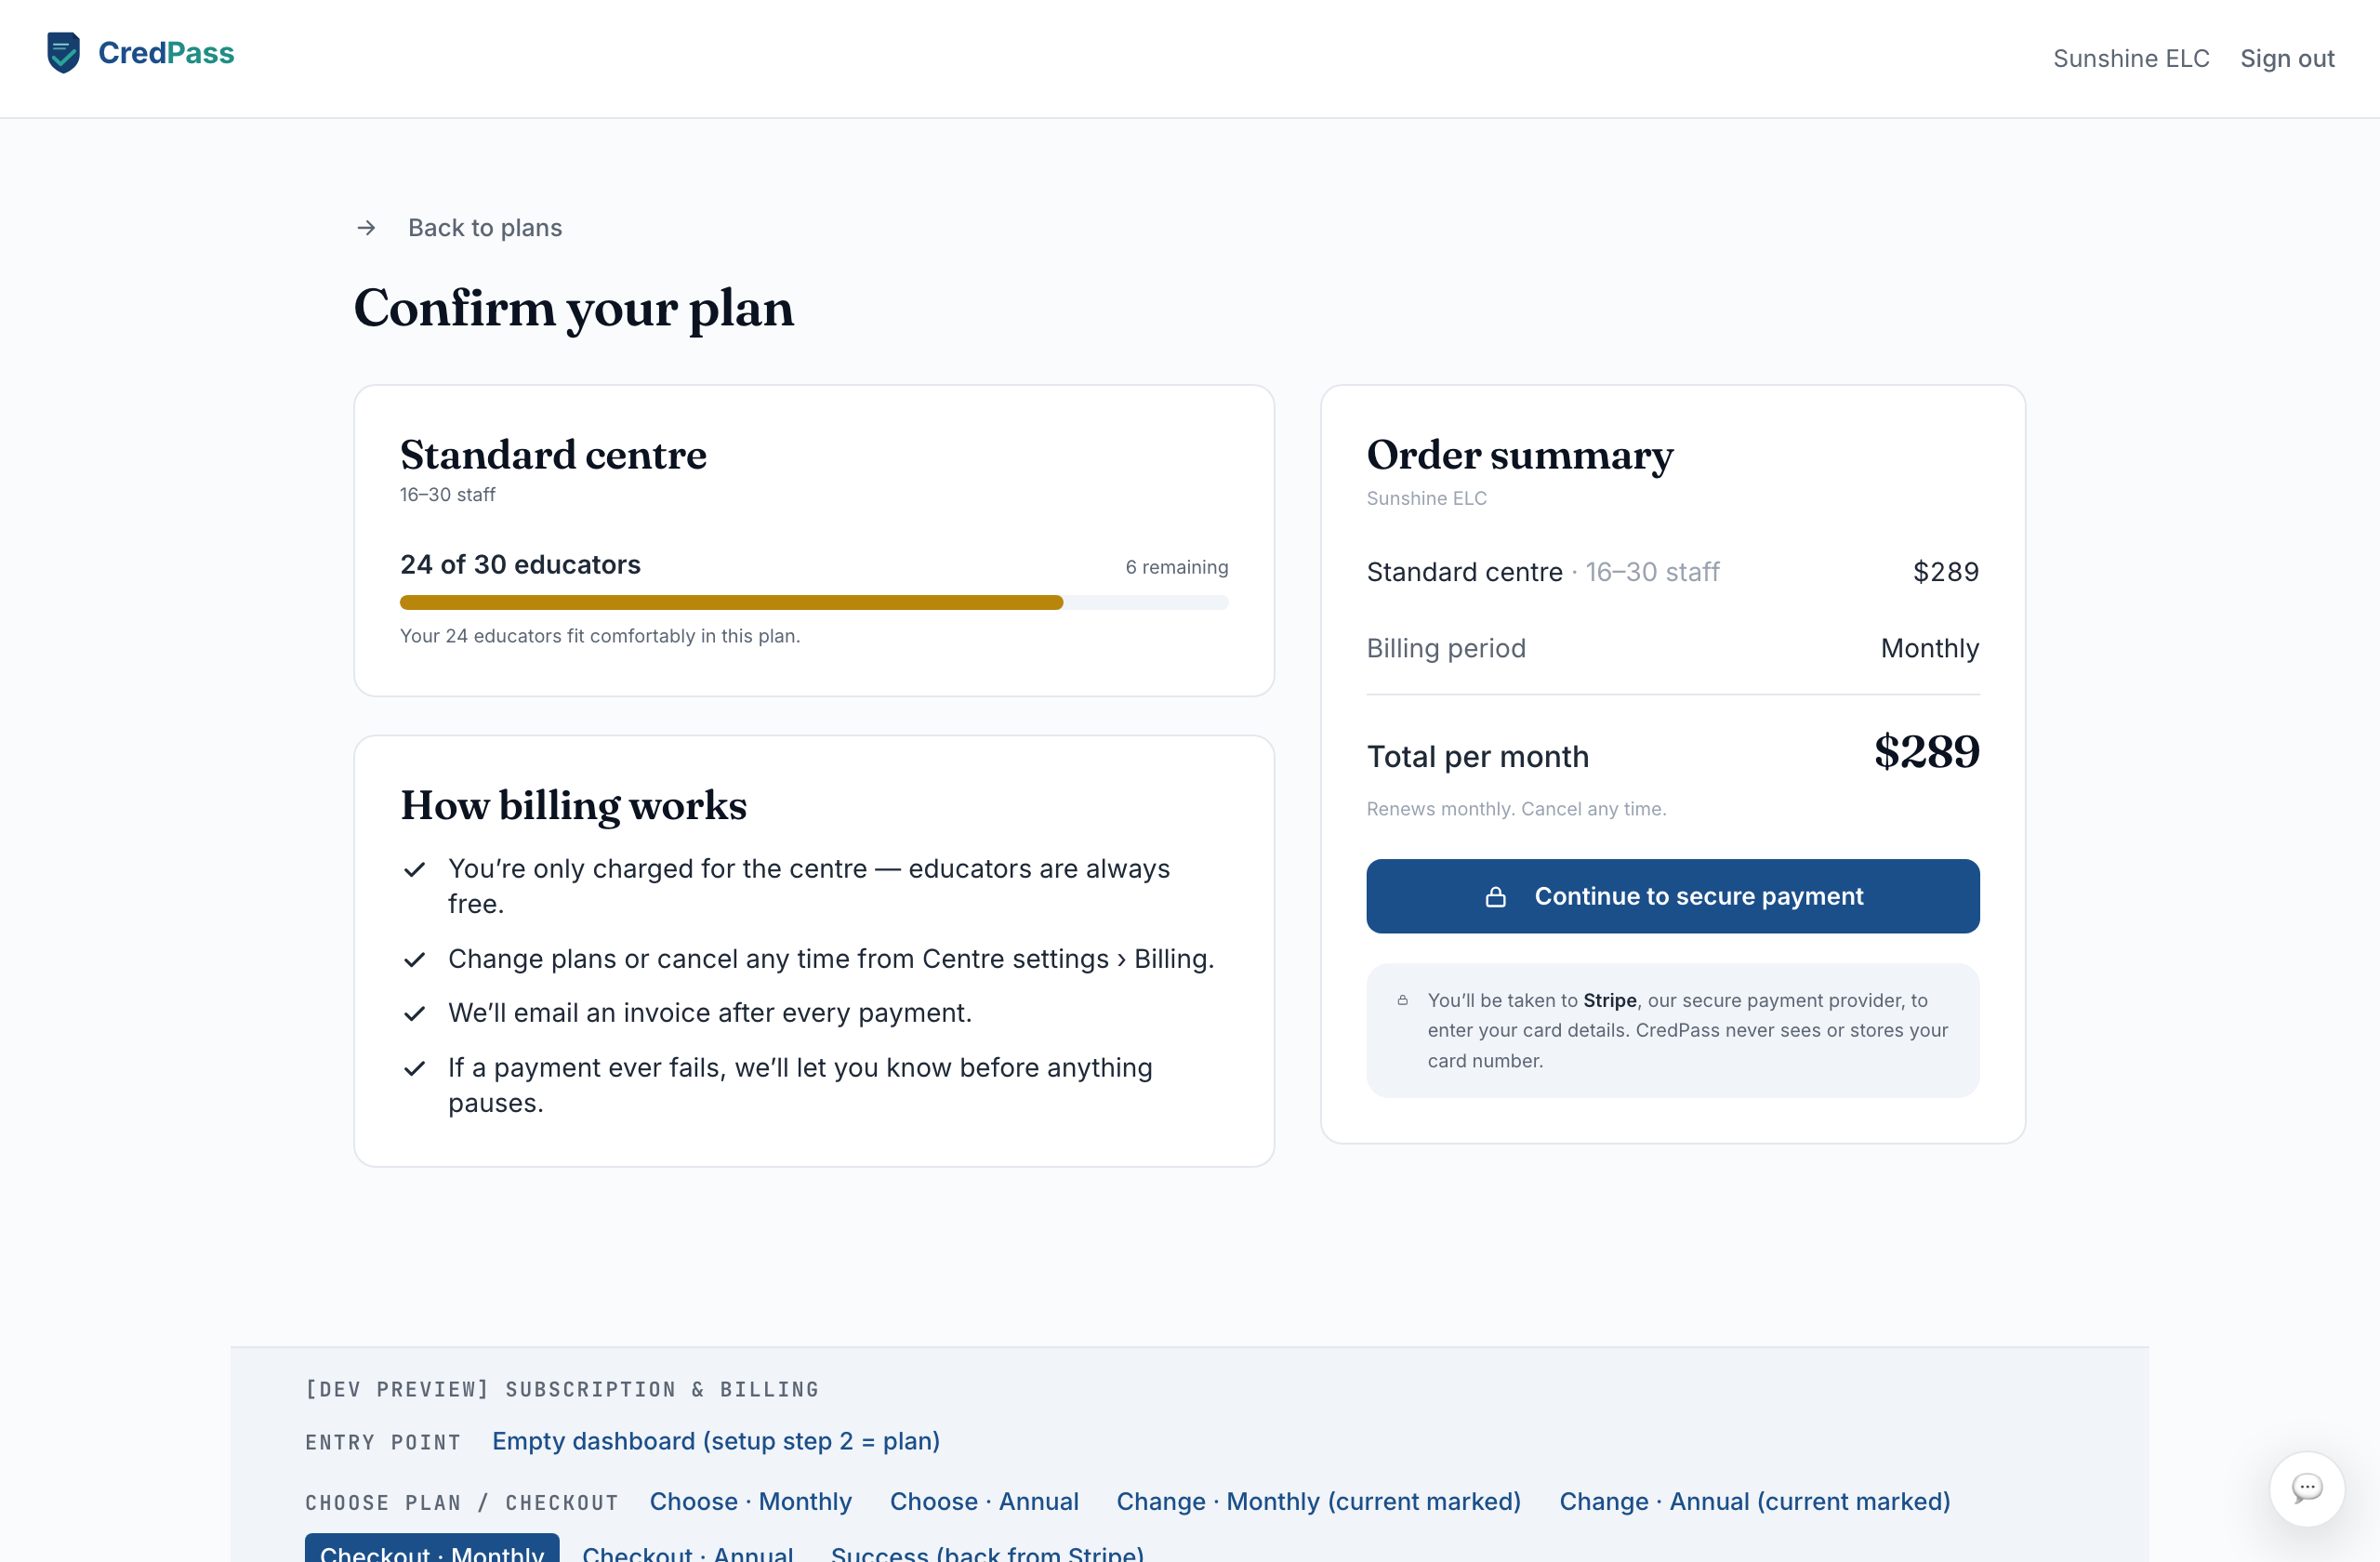Click the 'Billing period' label
This screenshot has height=1562, width=2380.
(1446, 649)
